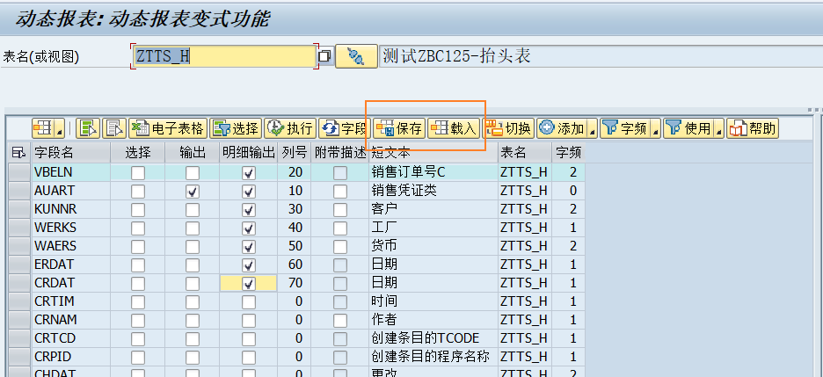
Task: Click the 选择 filter toolbar button
Action: [x=236, y=128]
